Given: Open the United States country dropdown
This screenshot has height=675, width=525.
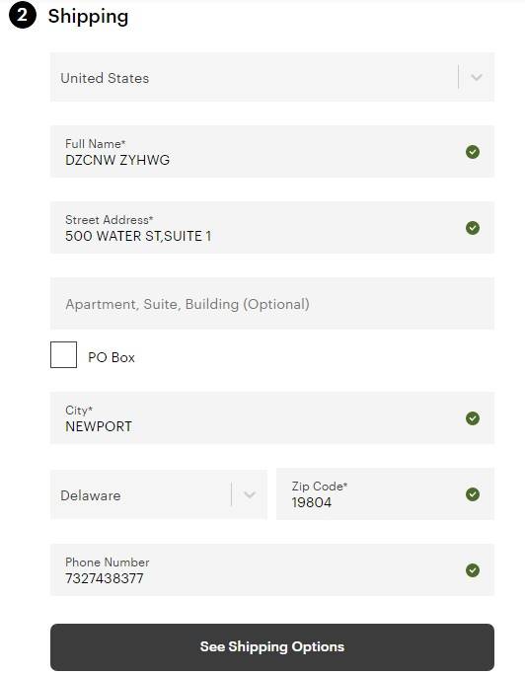Looking at the screenshot, I should pos(272,78).
